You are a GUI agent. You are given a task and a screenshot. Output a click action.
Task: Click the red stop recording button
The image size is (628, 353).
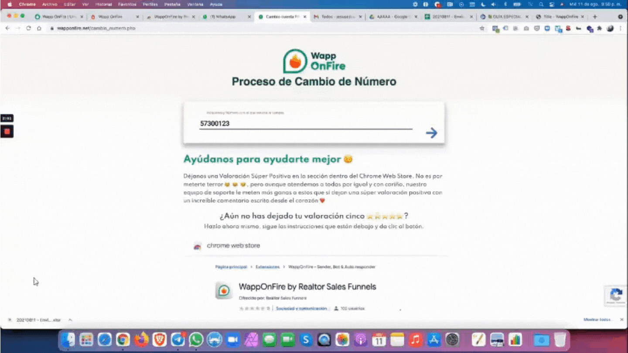pos(7,131)
